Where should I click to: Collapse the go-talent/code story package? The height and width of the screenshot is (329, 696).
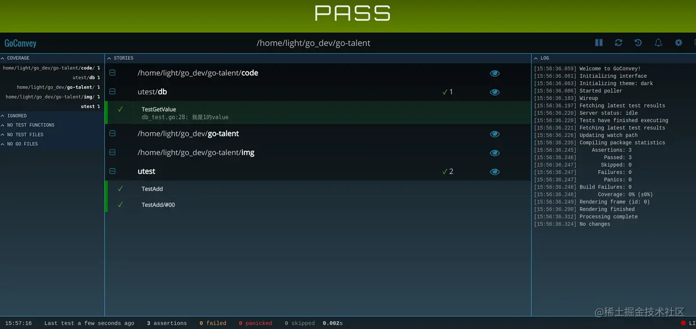pyautogui.click(x=112, y=73)
